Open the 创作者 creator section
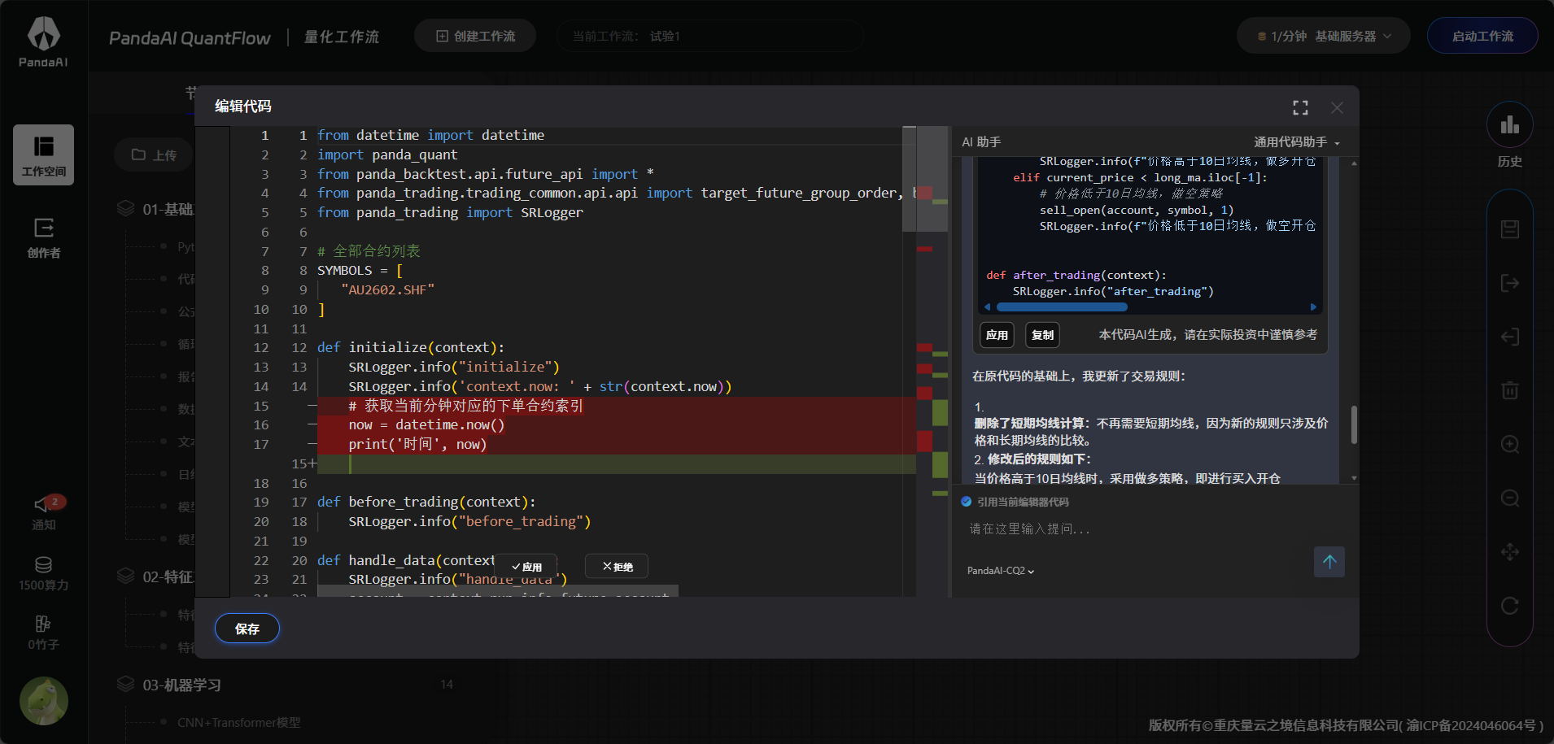Screen dimensions: 1554x744 pyautogui.click(x=43, y=237)
